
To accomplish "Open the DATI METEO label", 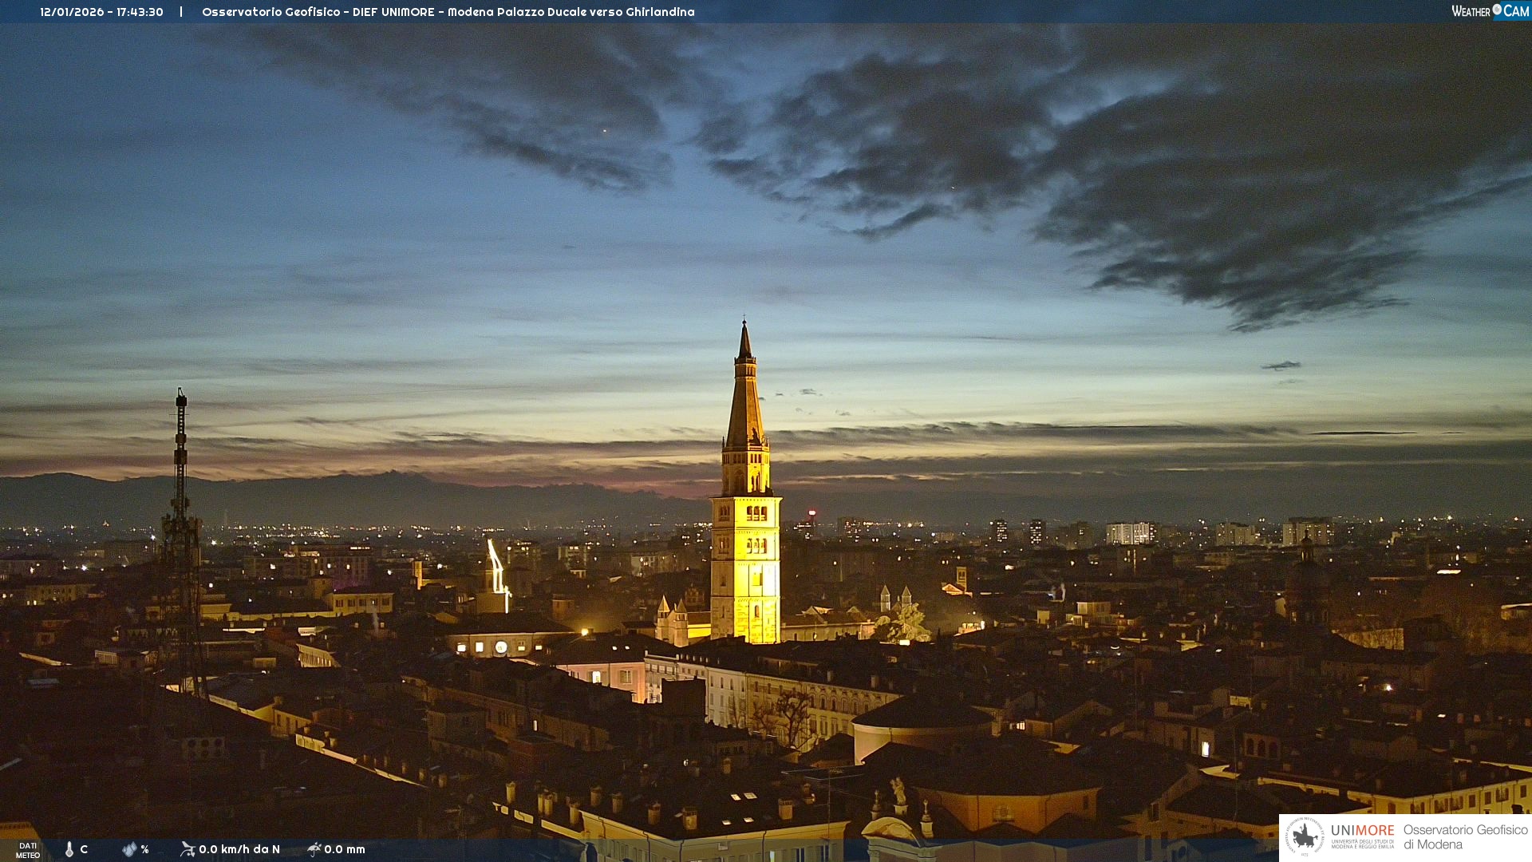I will 28,850.
